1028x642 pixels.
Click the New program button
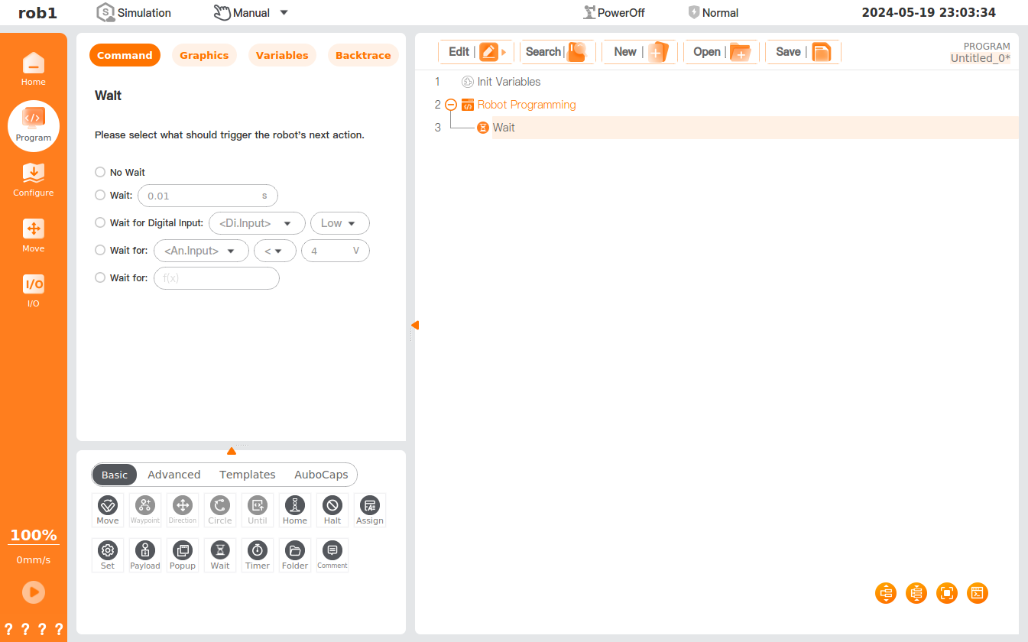pyautogui.click(x=640, y=52)
